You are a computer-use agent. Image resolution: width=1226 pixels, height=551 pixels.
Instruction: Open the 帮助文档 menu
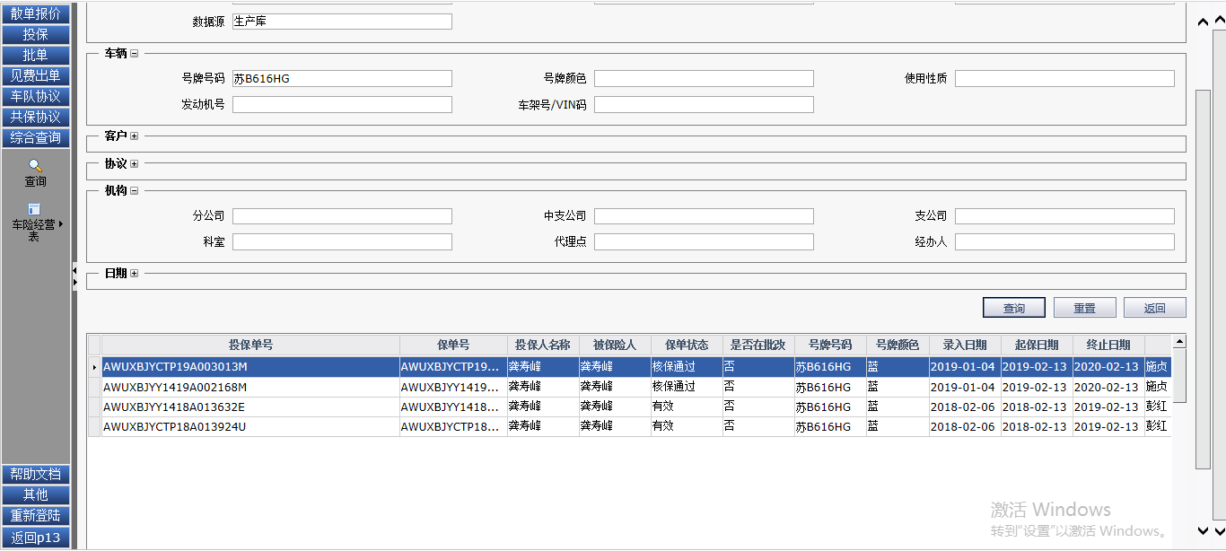tap(35, 474)
